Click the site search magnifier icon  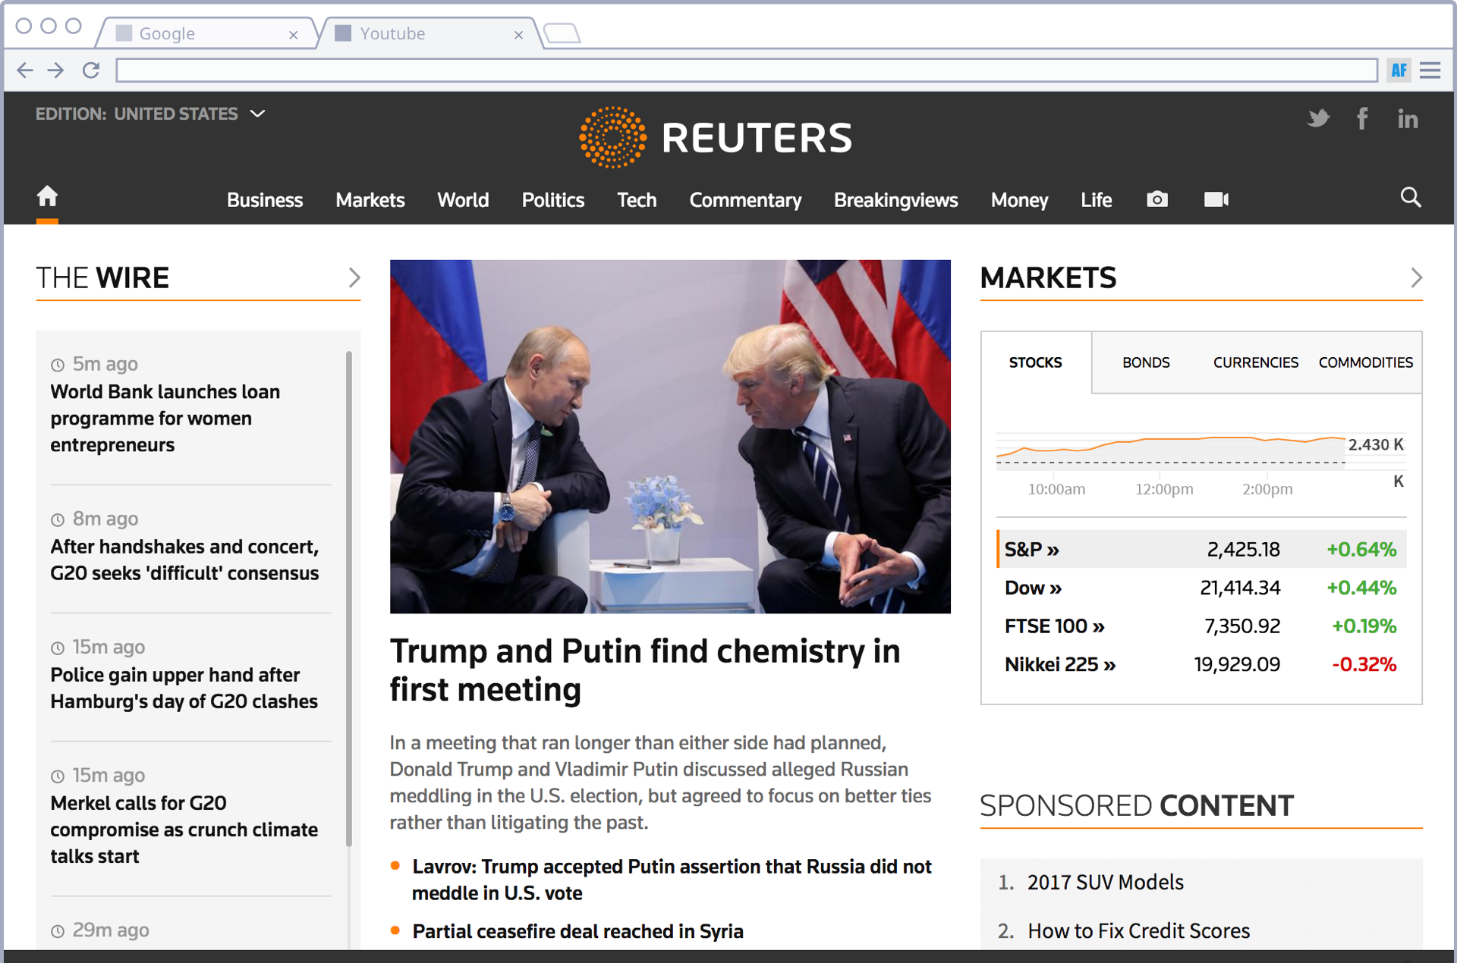(x=1410, y=198)
